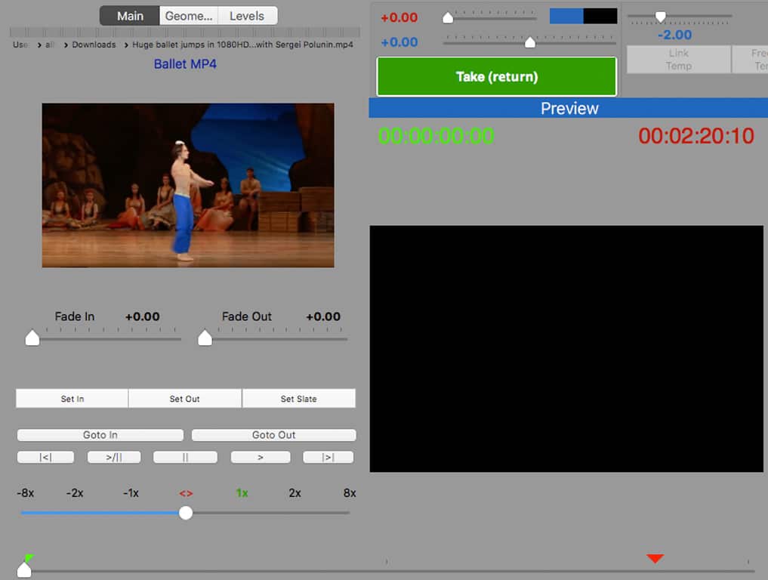Click the ballet video thumbnail preview

pyautogui.click(x=188, y=185)
